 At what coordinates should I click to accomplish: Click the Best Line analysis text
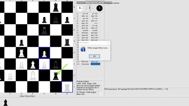tap(88, 87)
